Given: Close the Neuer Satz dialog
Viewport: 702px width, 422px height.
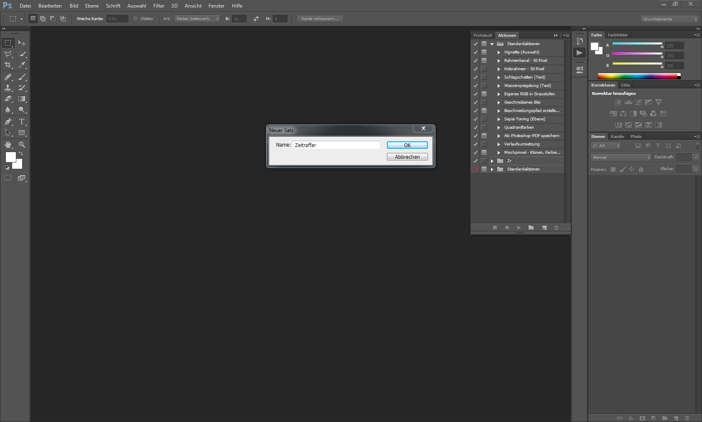Looking at the screenshot, I should pyautogui.click(x=423, y=129).
